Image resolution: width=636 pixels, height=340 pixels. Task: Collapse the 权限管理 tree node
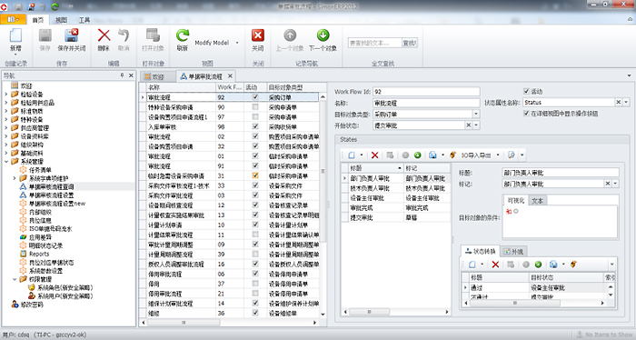point(15,280)
